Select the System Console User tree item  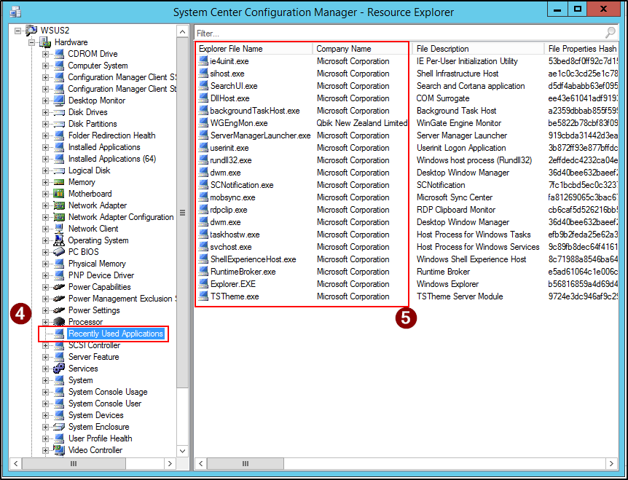pyautogui.click(x=104, y=404)
